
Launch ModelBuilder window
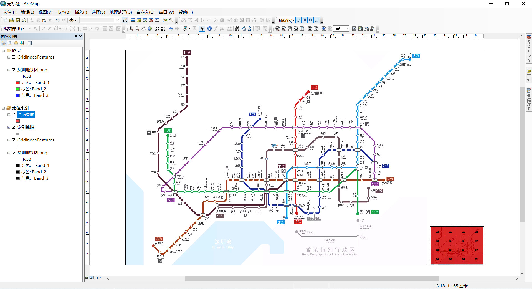[165, 20]
